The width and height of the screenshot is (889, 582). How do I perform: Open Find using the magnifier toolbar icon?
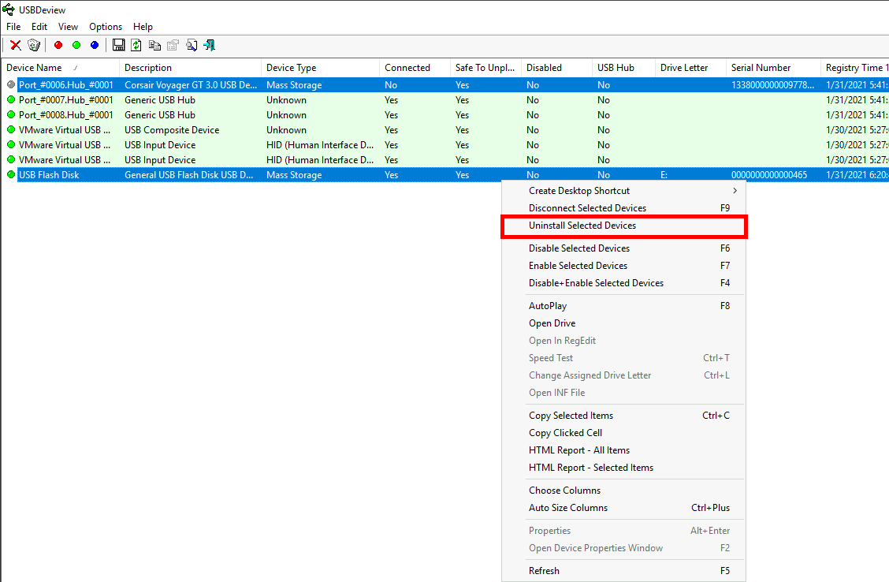(x=191, y=45)
